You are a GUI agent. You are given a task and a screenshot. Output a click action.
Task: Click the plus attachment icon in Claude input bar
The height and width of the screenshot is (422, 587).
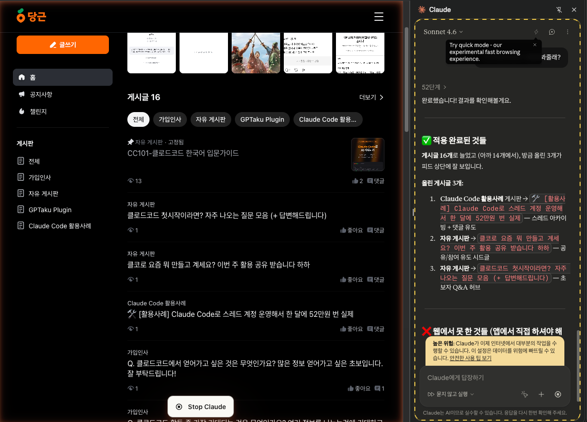[541, 394]
